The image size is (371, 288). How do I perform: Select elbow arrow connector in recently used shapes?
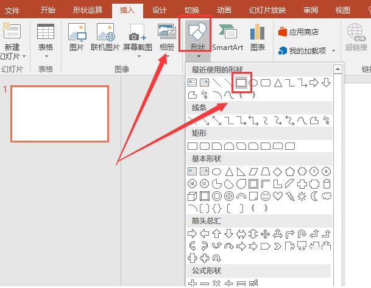(x=302, y=83)
